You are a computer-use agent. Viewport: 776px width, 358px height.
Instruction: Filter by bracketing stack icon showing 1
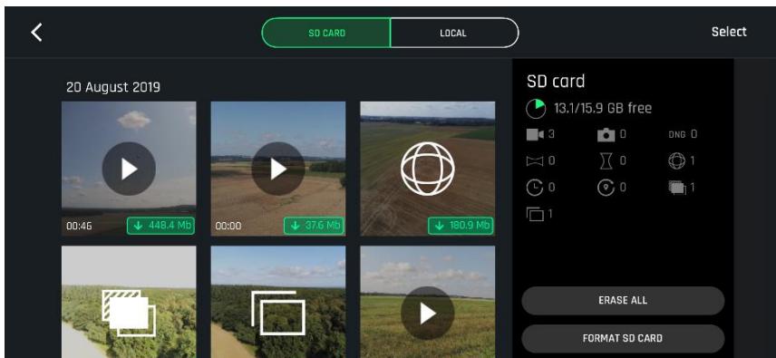point(677,188)
